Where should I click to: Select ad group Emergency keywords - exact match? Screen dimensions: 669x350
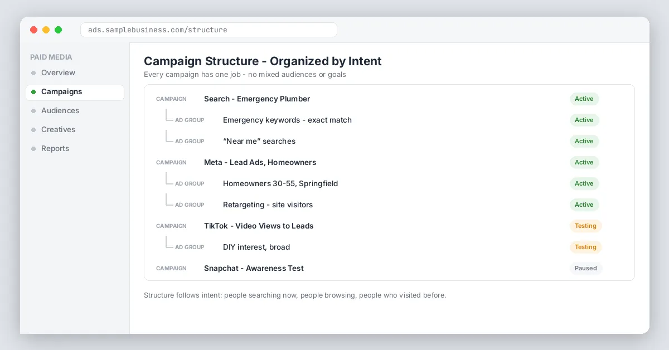(287, 120)
